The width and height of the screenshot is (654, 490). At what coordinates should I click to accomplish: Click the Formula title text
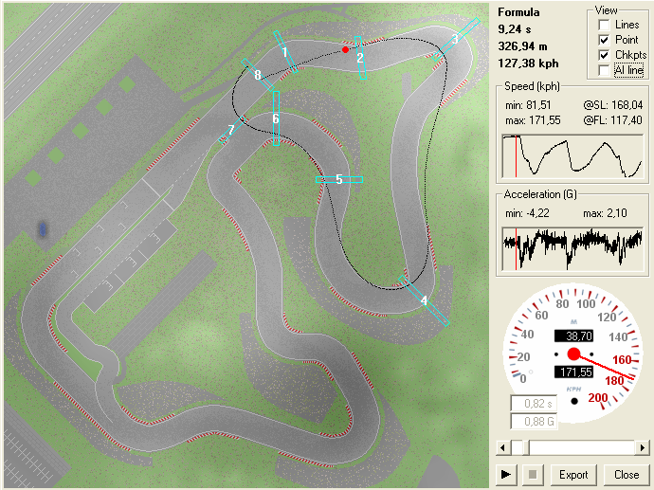click(518, 12)
